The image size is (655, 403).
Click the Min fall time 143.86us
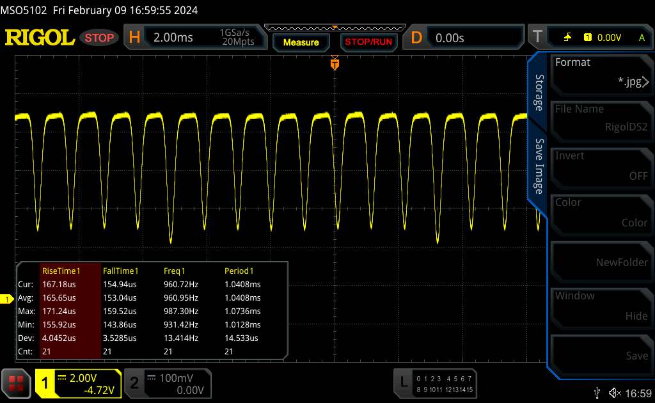click(120, 324)
